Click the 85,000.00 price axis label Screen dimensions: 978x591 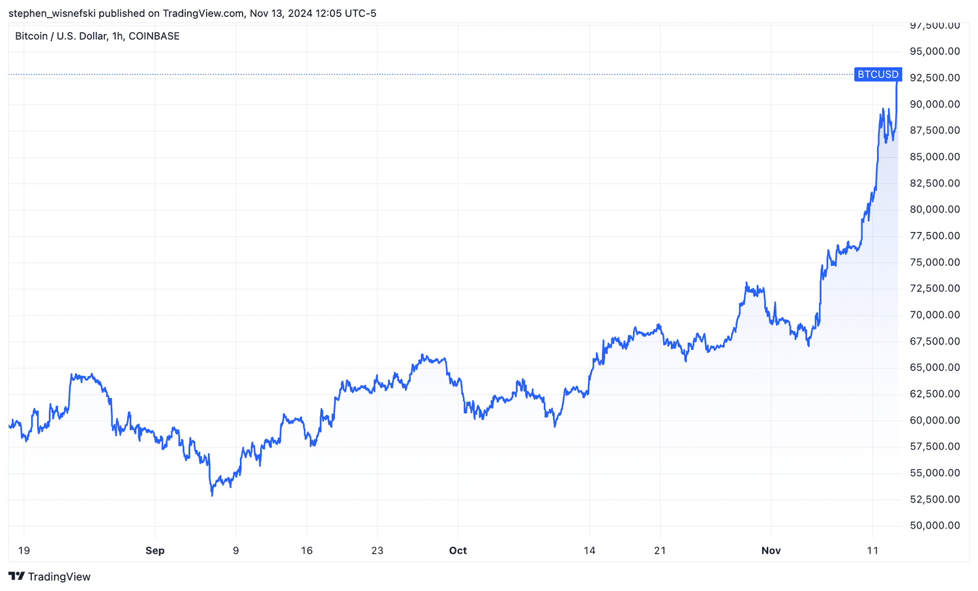935,157
